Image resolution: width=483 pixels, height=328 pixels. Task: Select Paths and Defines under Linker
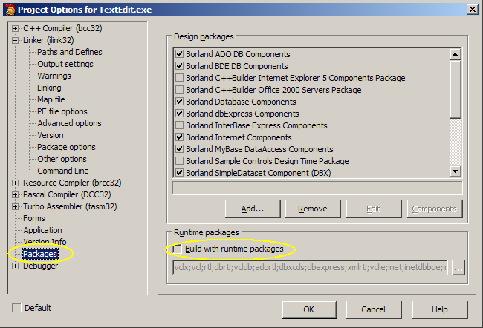pyautogui.click(x=70, y=52)
